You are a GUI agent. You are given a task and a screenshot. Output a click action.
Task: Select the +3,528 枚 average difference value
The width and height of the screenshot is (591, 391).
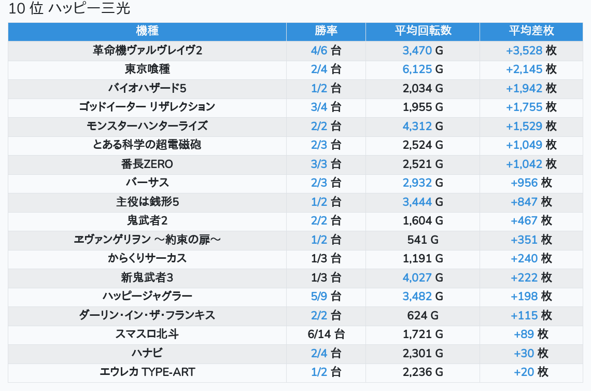pyautogui.click(x=531, y=50)
